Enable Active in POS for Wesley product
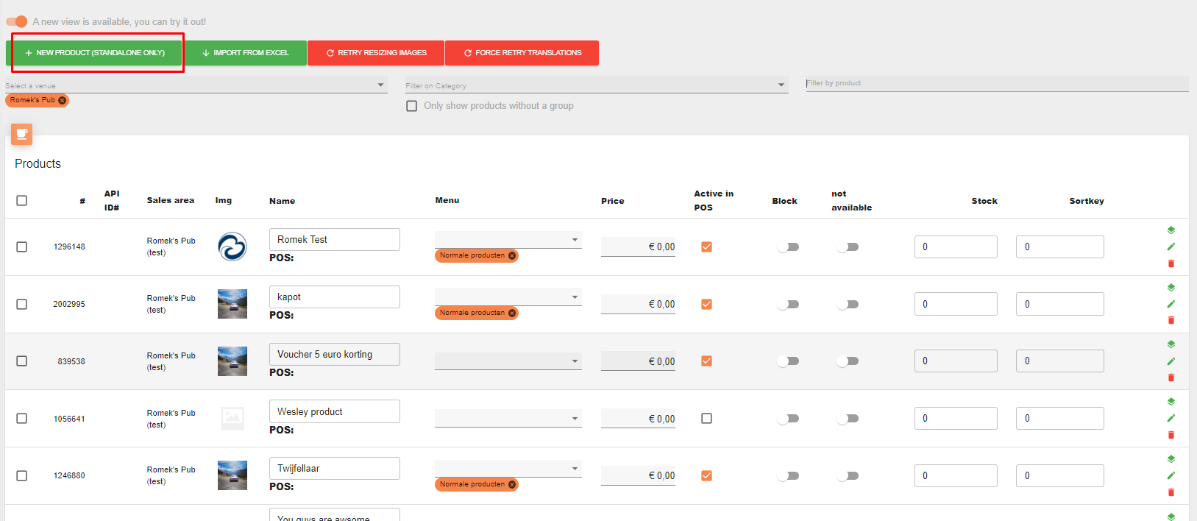 [706, 418]
